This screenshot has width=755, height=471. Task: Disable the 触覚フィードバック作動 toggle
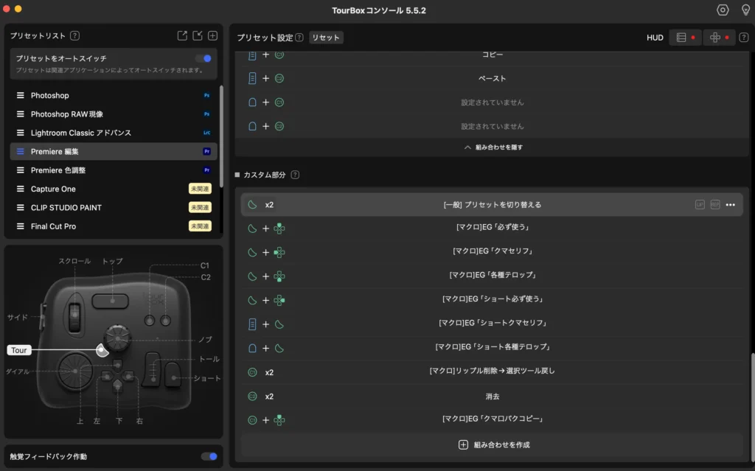[x=209, y=456]
